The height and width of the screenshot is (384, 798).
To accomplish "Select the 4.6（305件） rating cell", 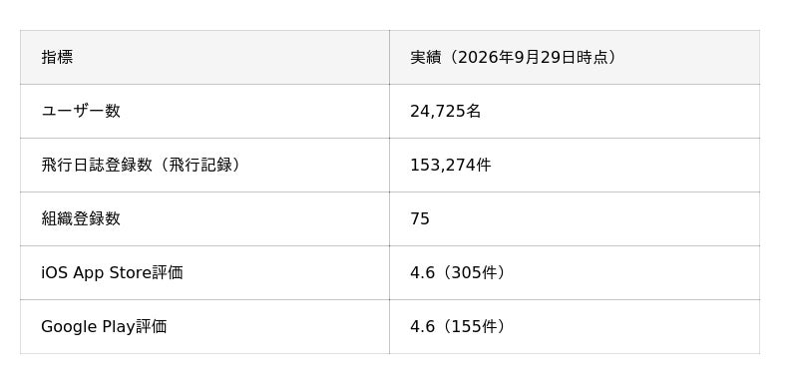I will point(575,273).
